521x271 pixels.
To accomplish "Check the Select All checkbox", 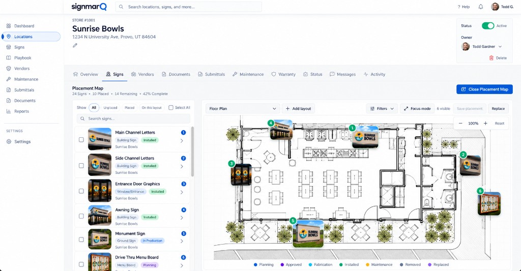I will pyautogui.click(x=171, y=108).
